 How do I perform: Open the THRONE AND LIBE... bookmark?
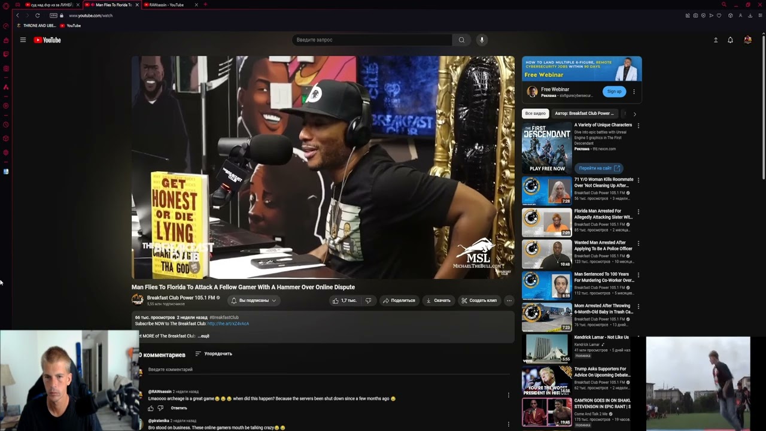[36, 26]
